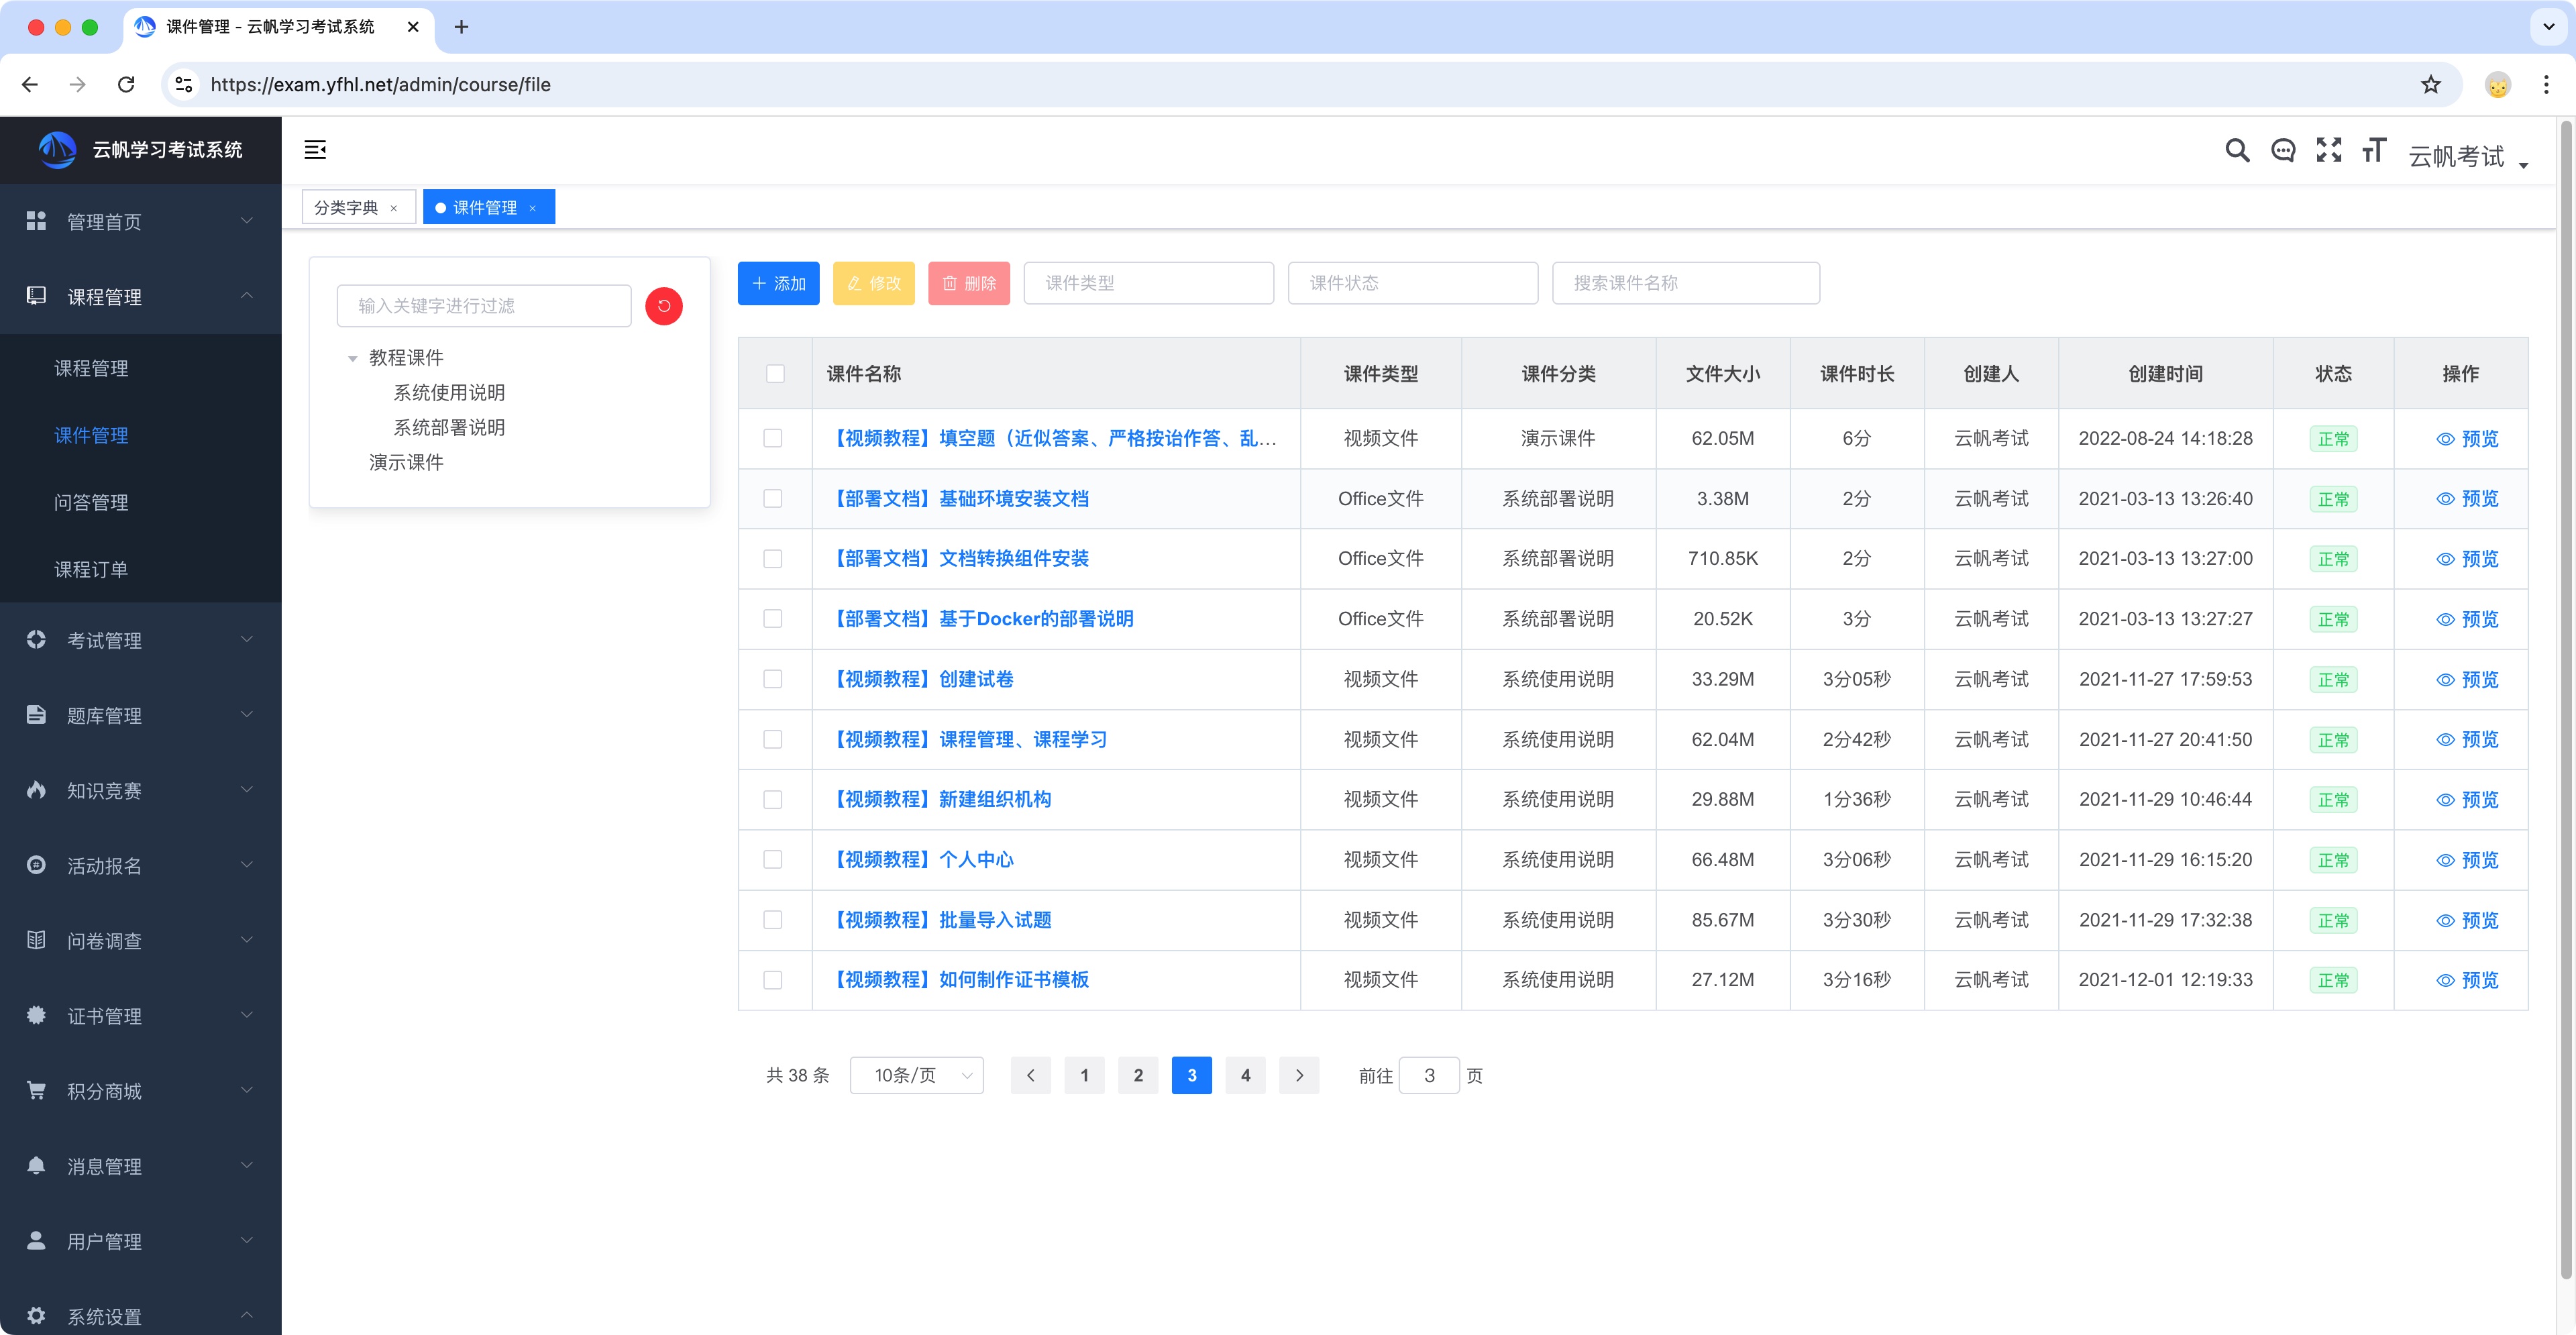Screen dimensions: 2576x1335
Task: Click the 消息管理 bell icon
Action: click(x=36, y=1165)
